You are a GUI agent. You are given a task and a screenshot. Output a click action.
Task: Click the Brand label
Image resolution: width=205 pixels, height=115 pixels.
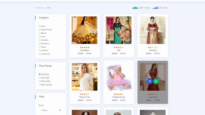(x=41, y=105)
